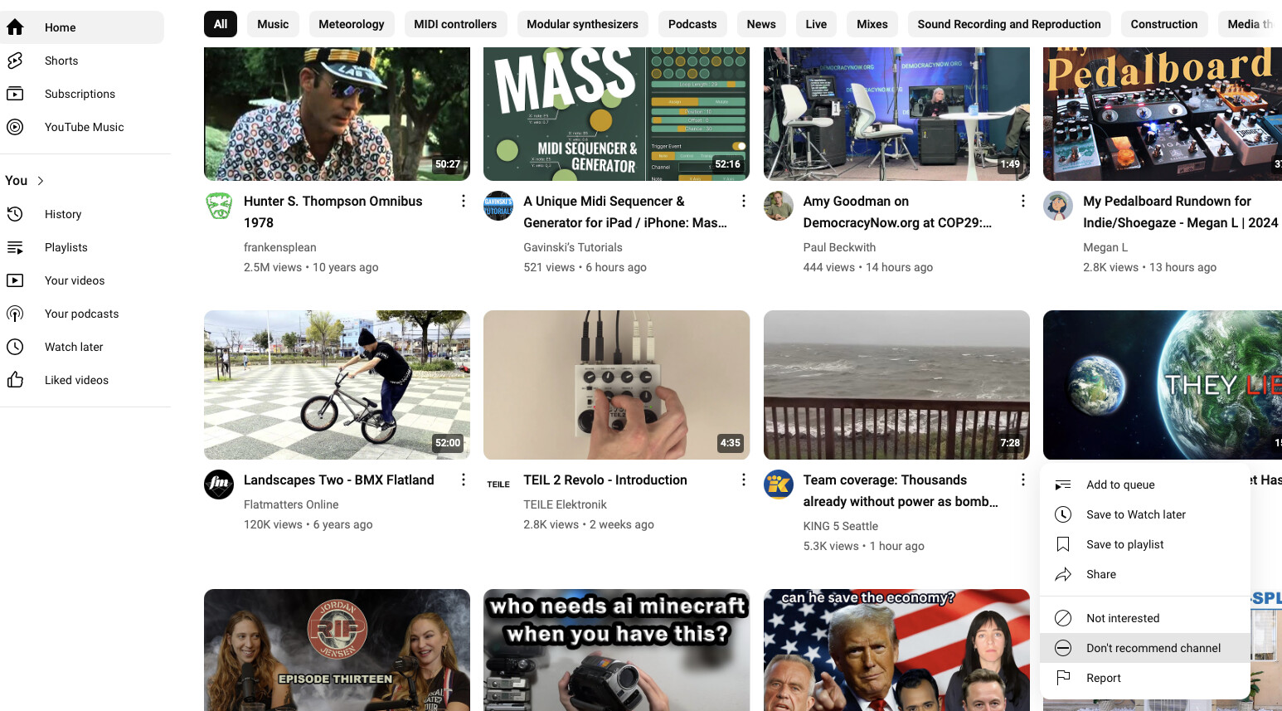Select the Live filter chip
Viewport: 1282px width, 711px height.
[x=816, y=24]
